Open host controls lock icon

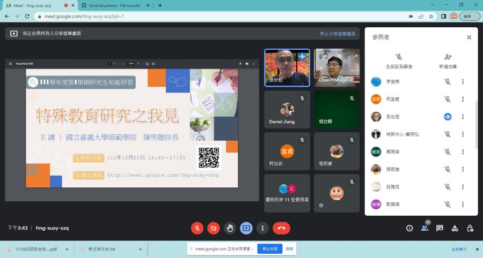click(x=470, y=228)
